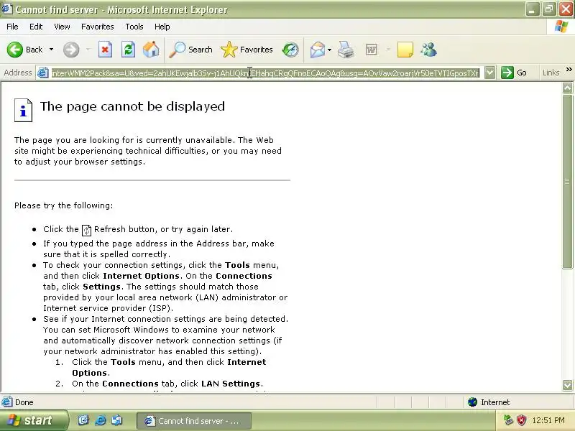Click the scrollbar up arrow
This screenshot has height=431, width=575.
[x=567, y=88]
